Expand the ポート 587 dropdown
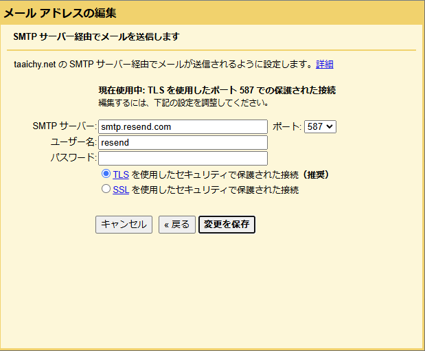The image size is (425, 351). coord(320,127)
